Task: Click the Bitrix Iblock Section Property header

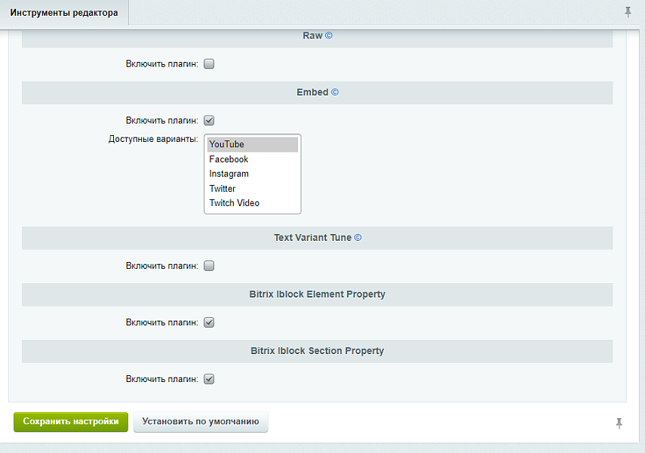Action: coord(317,351)
